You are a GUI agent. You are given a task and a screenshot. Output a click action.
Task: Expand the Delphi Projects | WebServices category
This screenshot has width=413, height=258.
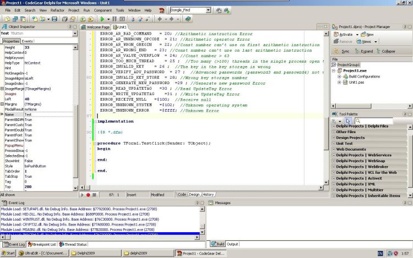pos(334,155)
